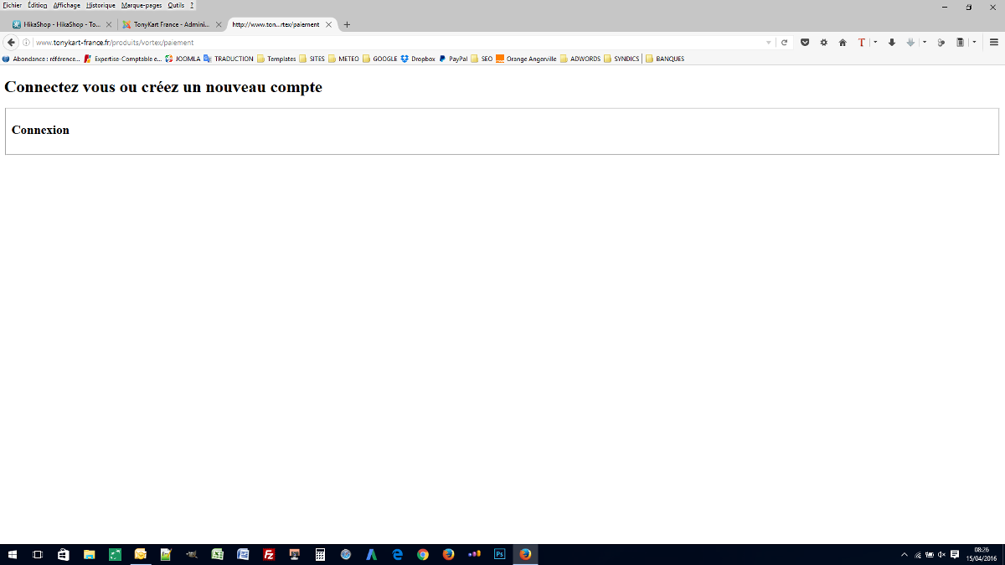
Task: Click the Connexion heading text
Action: 40,130
